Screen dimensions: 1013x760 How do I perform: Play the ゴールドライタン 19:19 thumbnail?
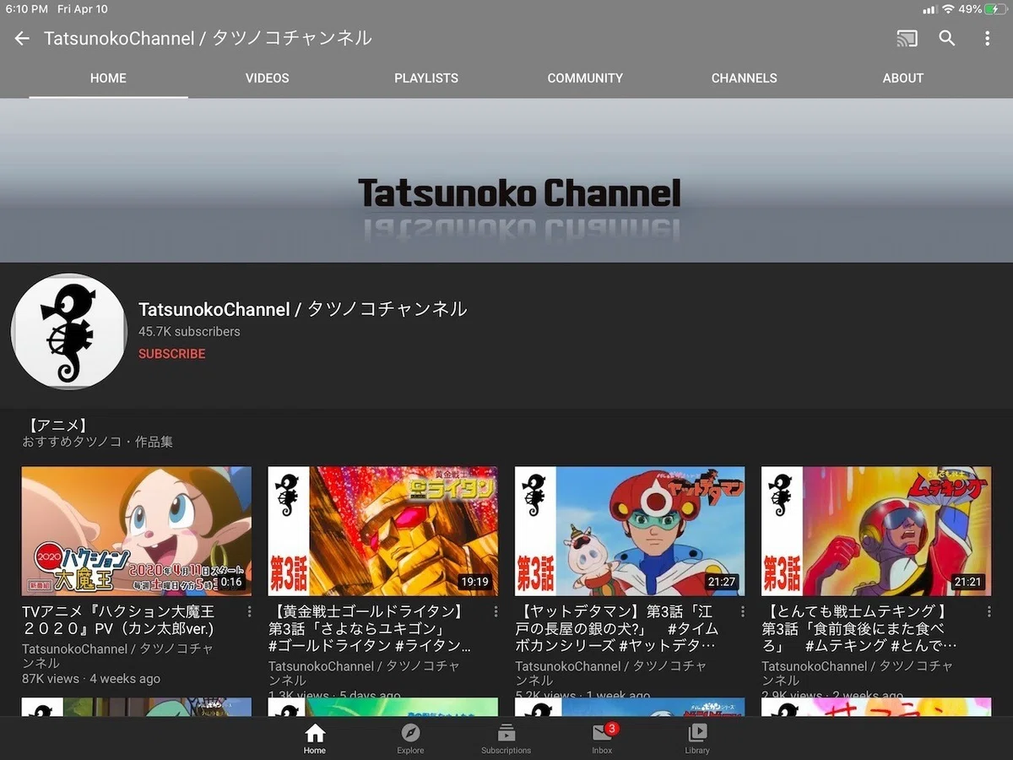pyautogui.click(x=383, y=531)
